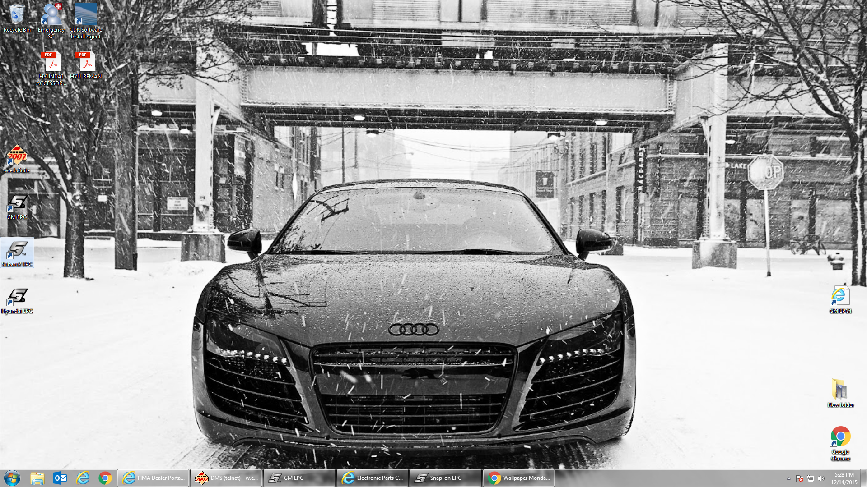Open the clock showing 5:28 PM
Image resolution: width=867 pixels, height=487 pixels.
(x=844, y=478)
